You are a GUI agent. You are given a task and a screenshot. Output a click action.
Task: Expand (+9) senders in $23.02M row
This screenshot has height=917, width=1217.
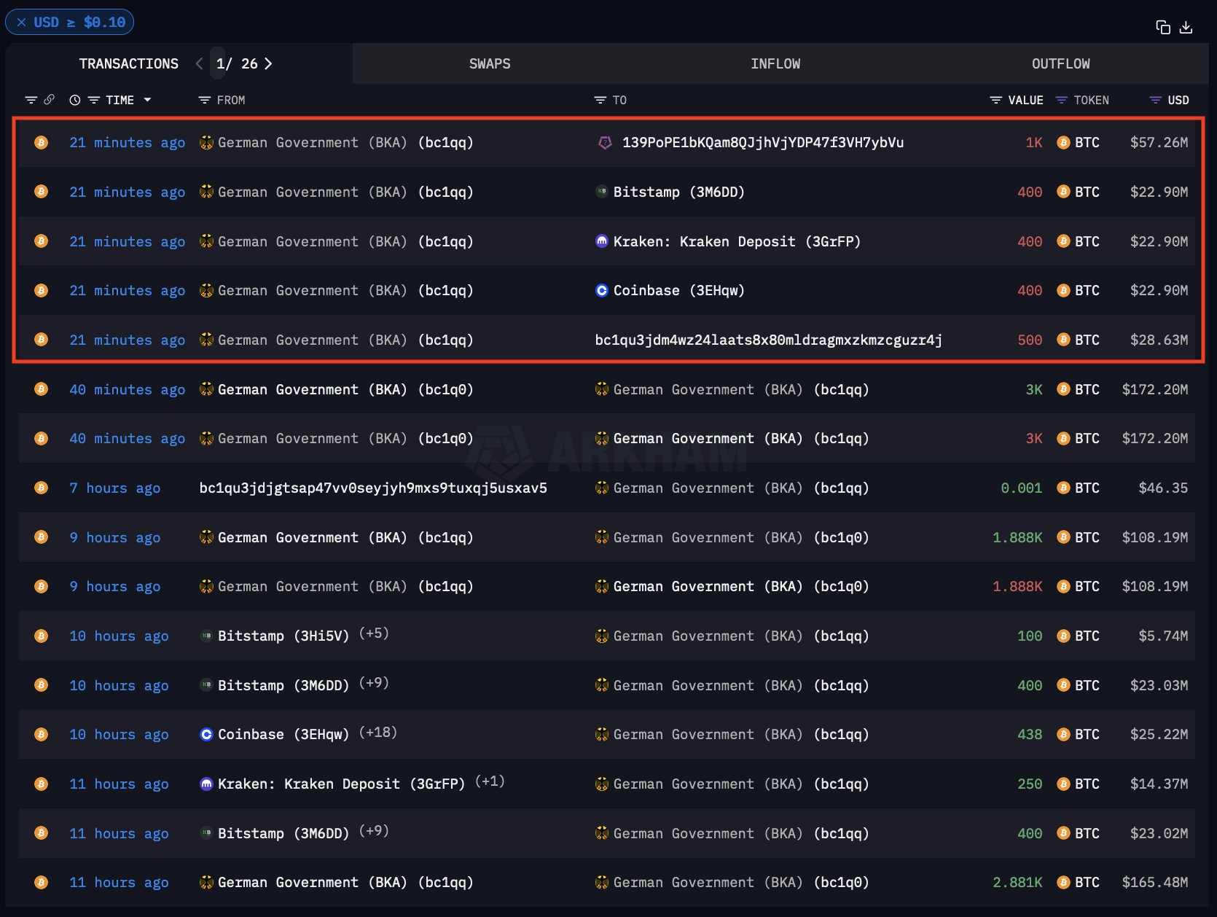coord(374,831)
